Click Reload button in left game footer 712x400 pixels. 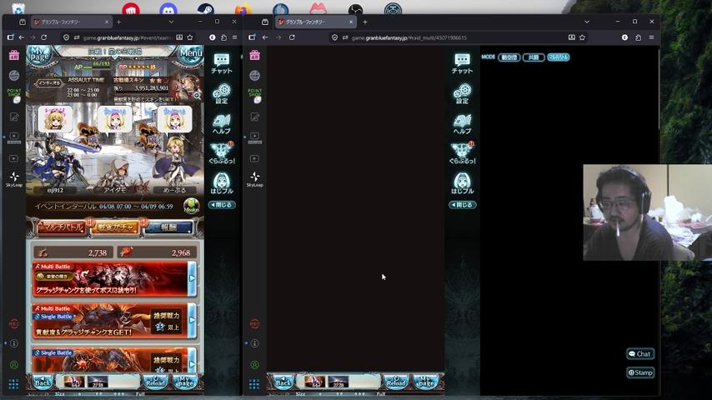[155, 382]
